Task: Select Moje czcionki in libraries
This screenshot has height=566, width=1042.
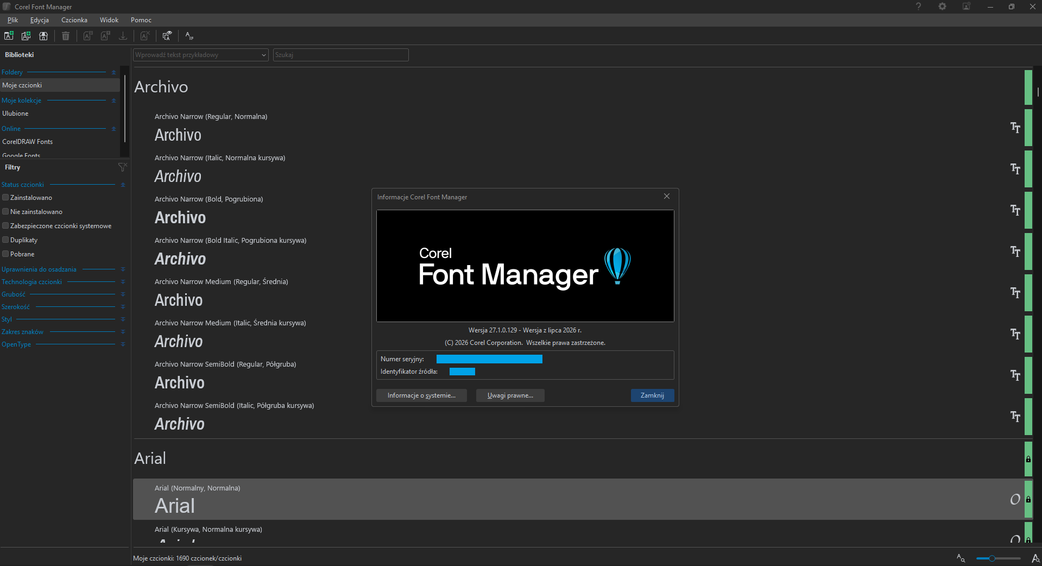Action: click(60, 85)
